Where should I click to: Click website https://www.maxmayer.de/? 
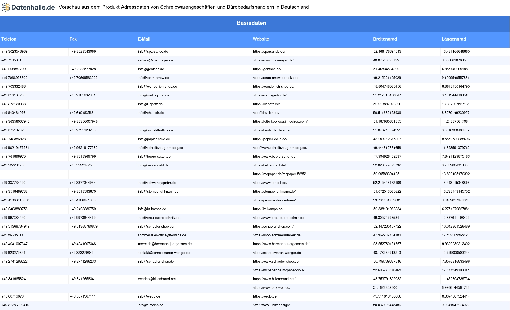pyautogui.click(x=273, y=60)
